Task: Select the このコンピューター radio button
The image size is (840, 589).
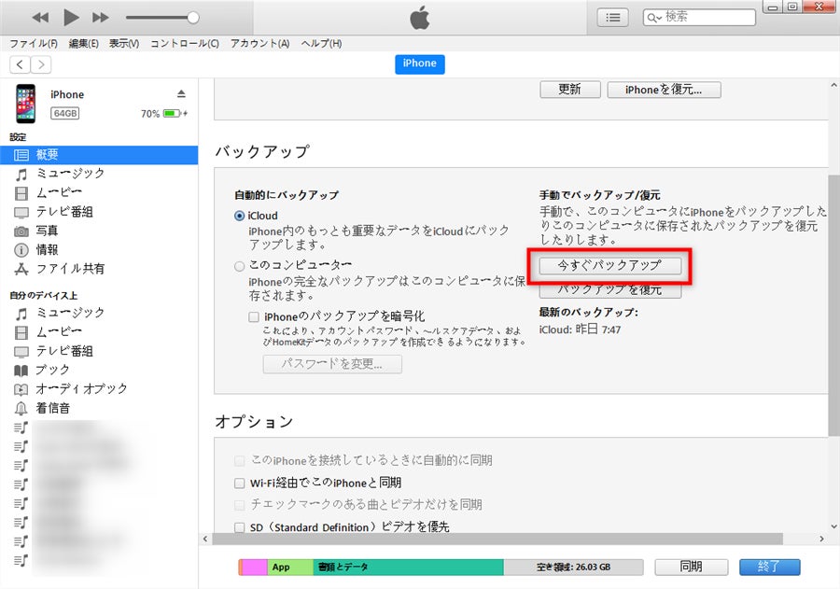Action: (x=240, y=266)
